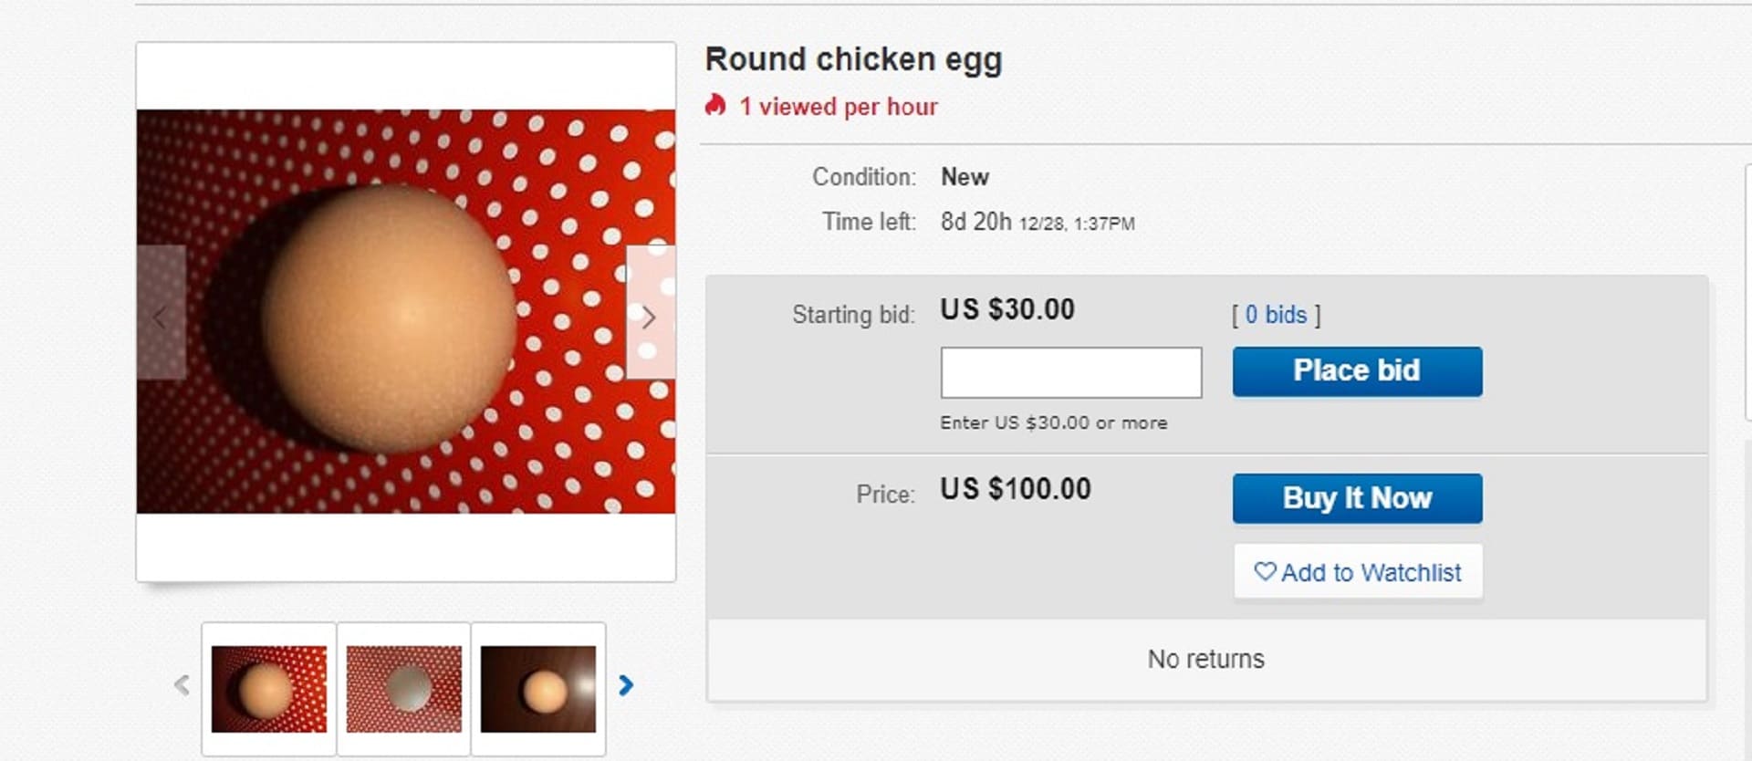Open the next product image with right arrow
This screenshot has height=761, width=1752.
[x=650, y=317]
